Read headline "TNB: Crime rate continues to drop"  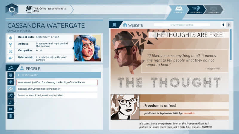click(x=50, y=10)
